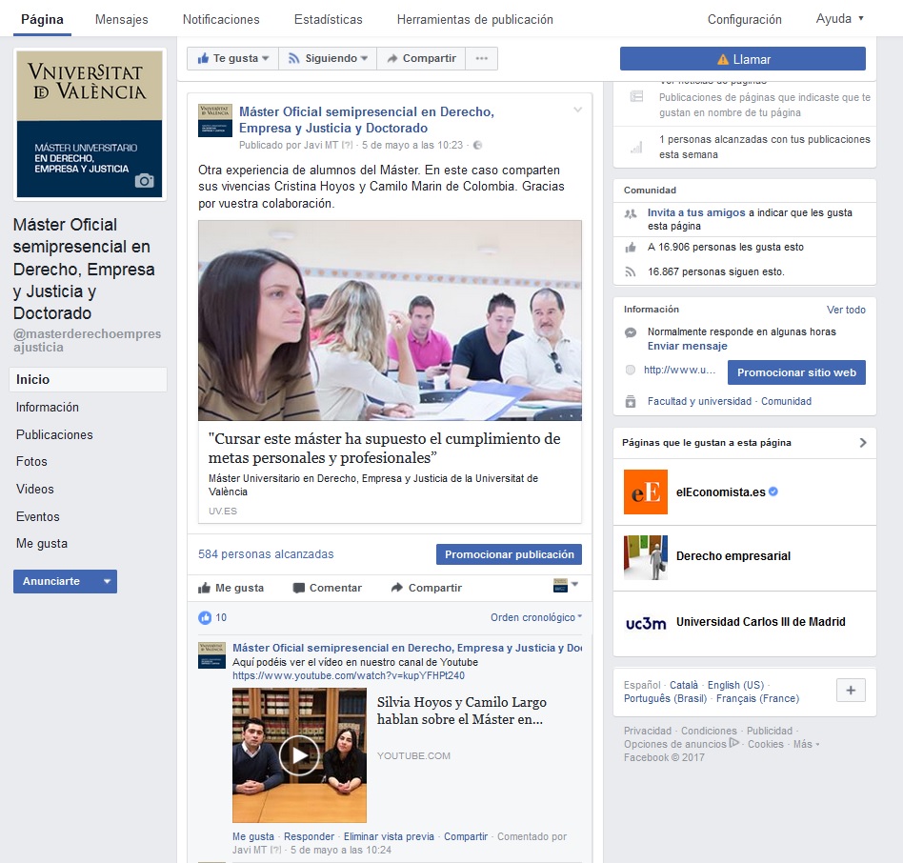Click Promocionar sitio web button
This screenshot has width=903, height=863.
pos(796,372)
